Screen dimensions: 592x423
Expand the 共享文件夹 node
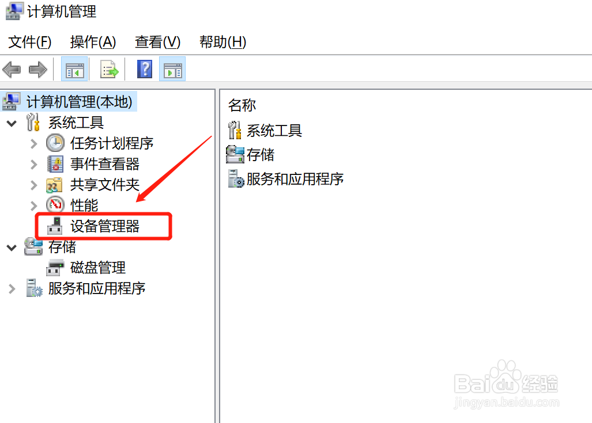point(33,185)
